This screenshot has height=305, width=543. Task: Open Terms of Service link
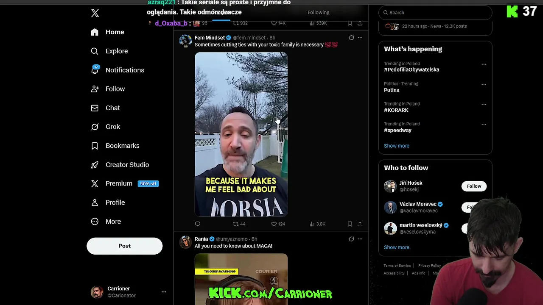397,266
